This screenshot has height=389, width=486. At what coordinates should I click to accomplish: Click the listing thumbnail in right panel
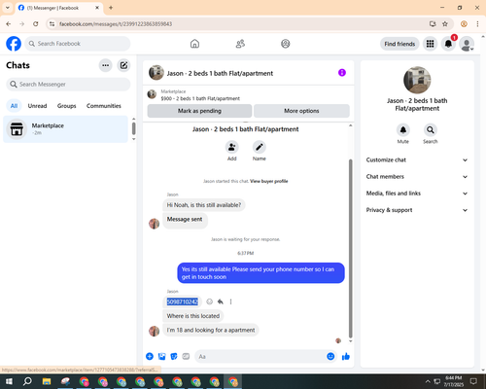[x=417, y=80]
